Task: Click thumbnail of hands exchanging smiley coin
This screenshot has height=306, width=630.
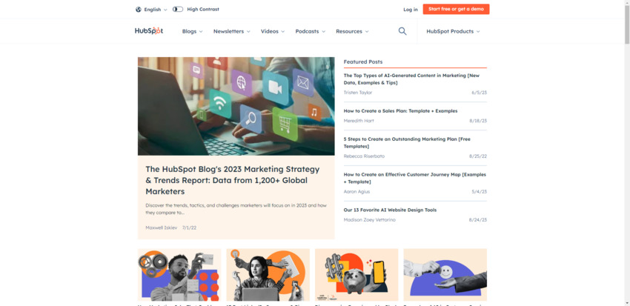Action: click(x=445, y=275)
